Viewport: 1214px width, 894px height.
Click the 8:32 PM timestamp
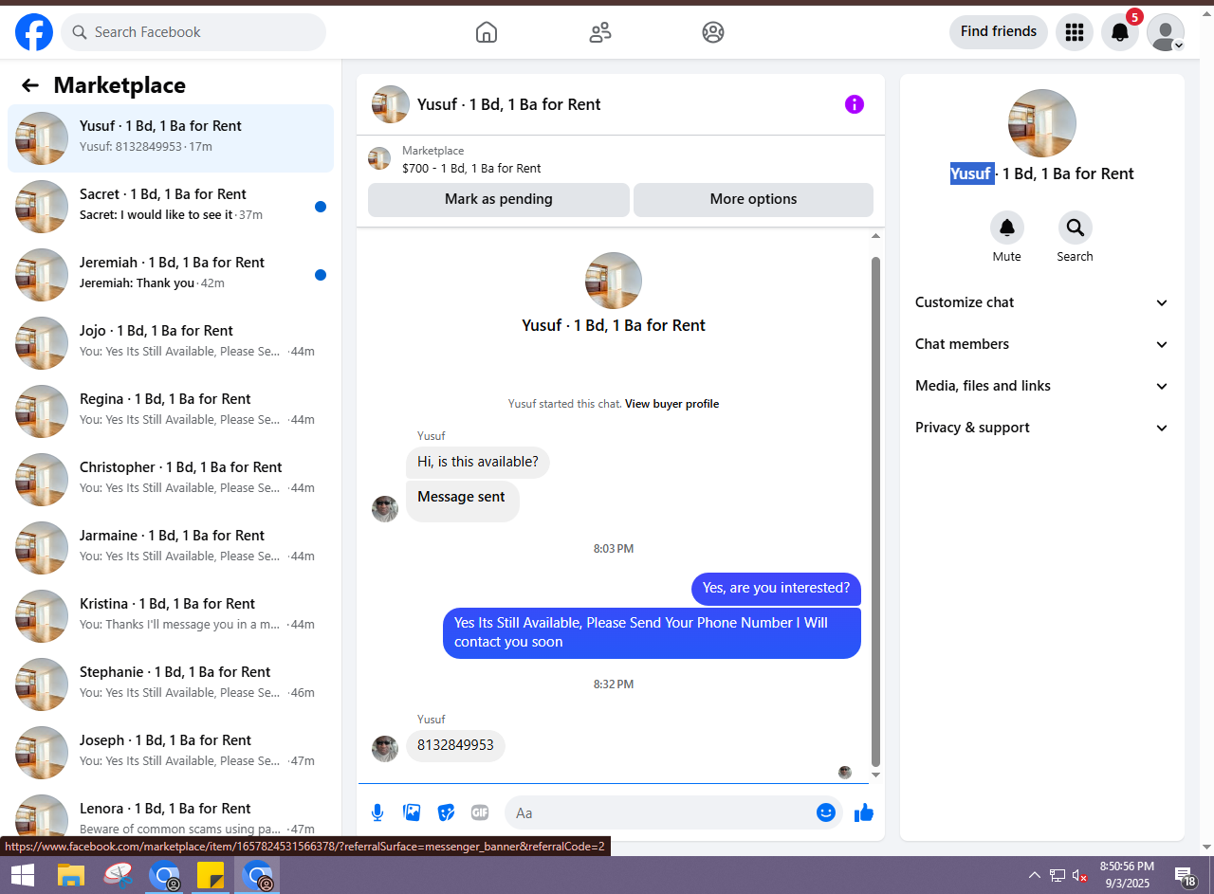click(x=614, y=684)
